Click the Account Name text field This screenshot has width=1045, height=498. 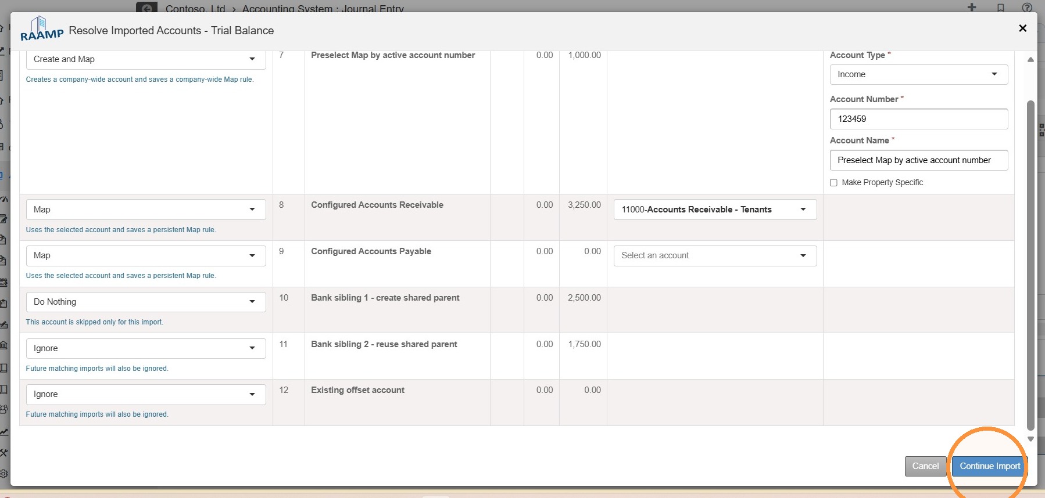tap(918, 160)
